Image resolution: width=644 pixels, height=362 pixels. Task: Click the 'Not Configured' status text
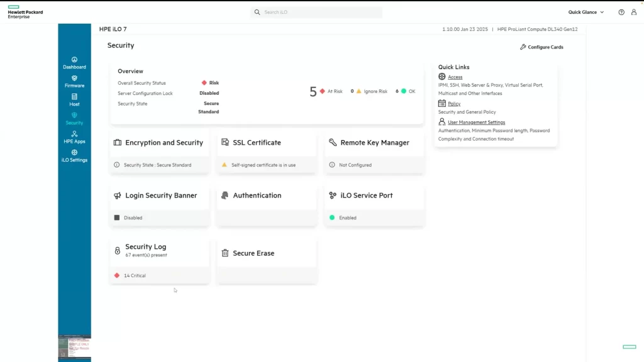[355, 165]
